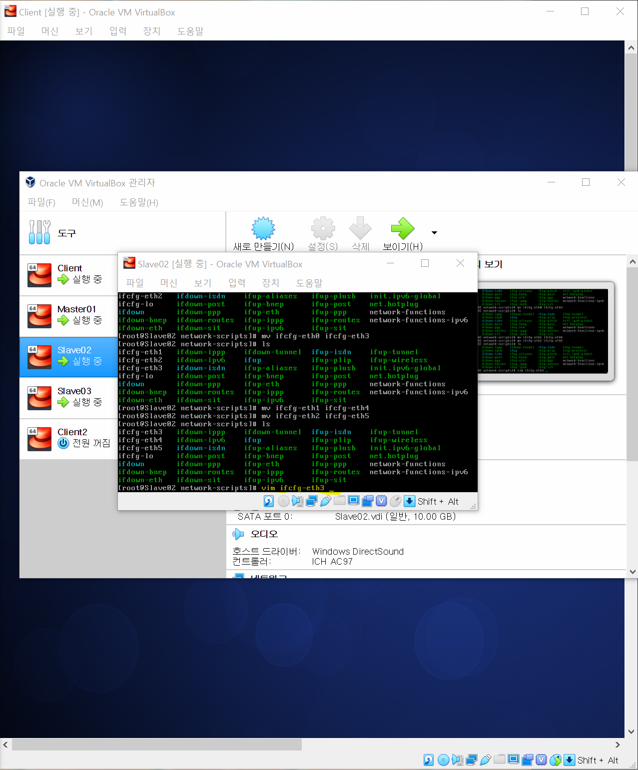
Task: Open 도움말 menu in Client window
Action: tap(190, 31)
